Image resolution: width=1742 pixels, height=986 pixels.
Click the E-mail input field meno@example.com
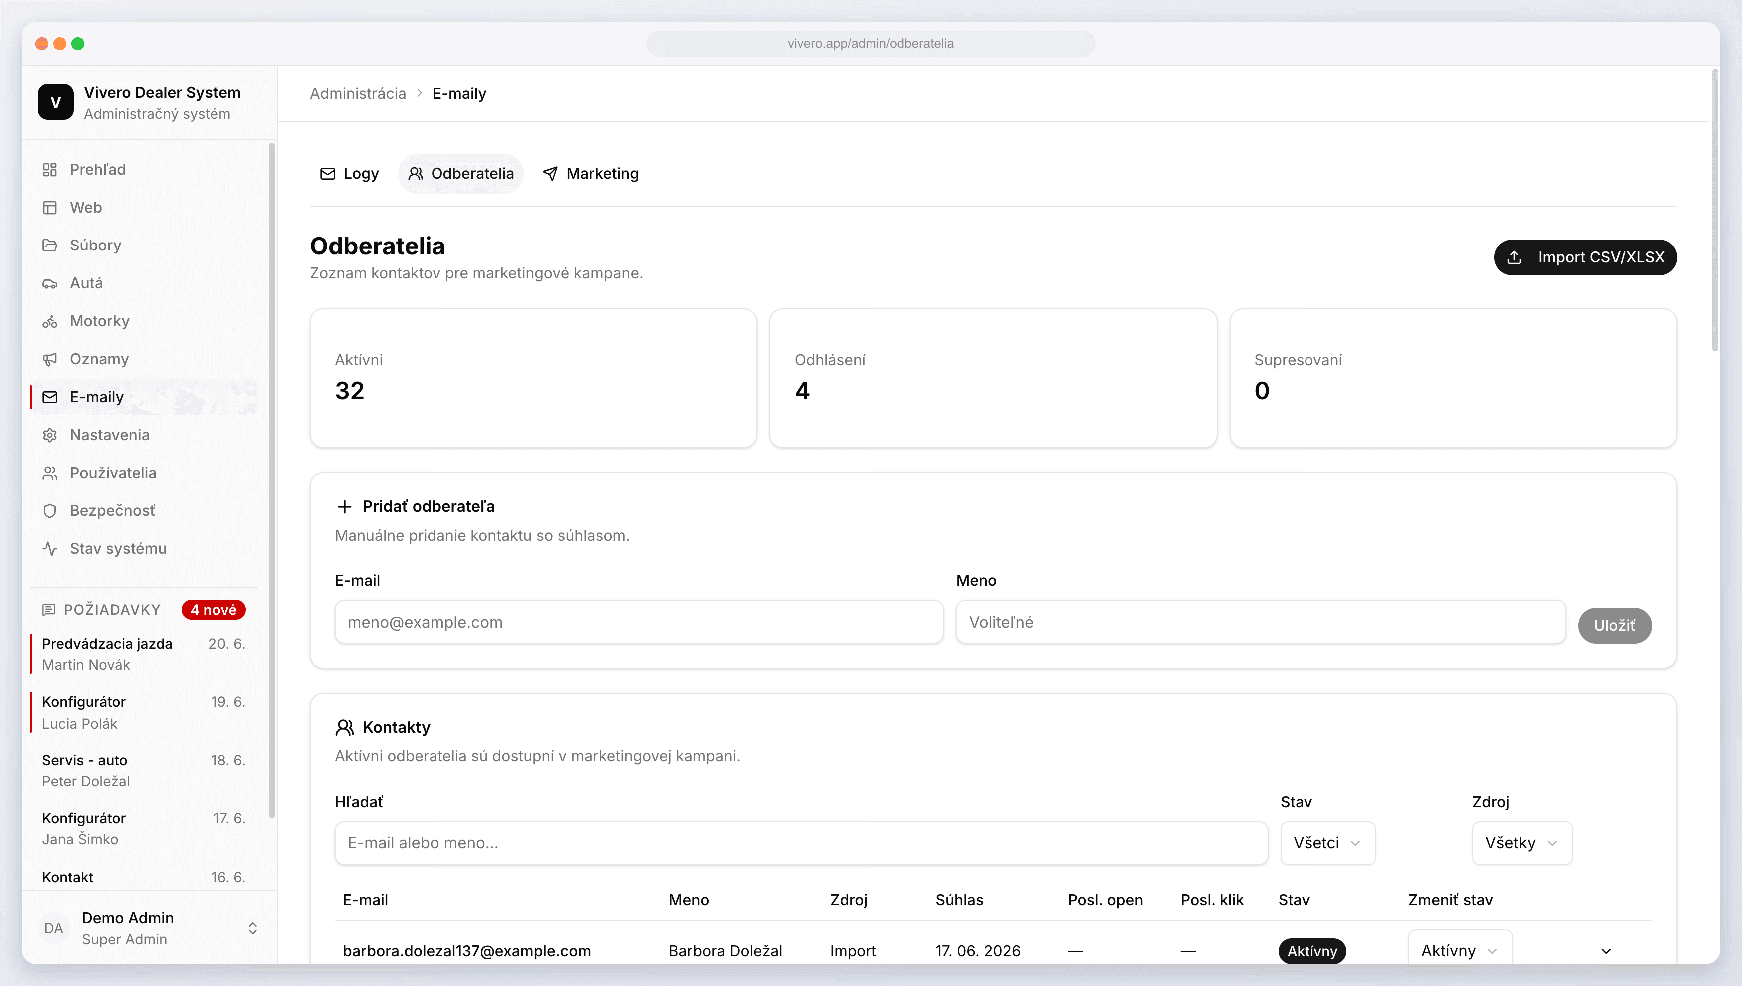(638, 622)
